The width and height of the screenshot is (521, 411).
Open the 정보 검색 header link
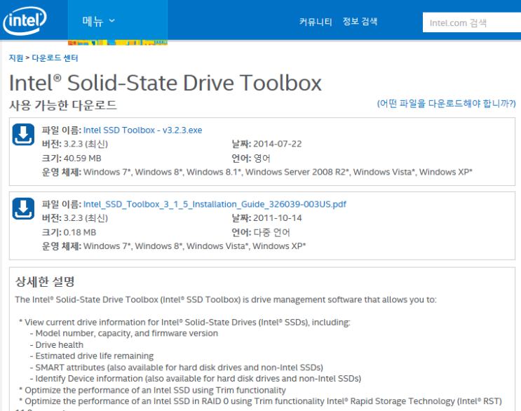click(360, 22)
